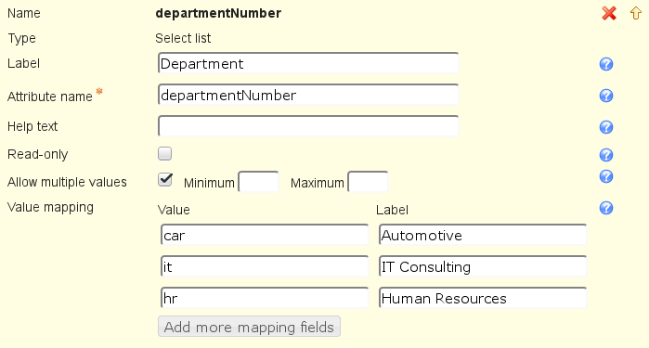Click the Maximum value box
Screen dimensions: 649x348
[368, 182]
